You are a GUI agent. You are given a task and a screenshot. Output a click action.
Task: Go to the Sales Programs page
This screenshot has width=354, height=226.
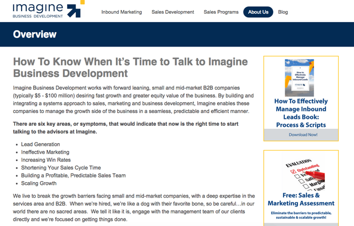click(x=221, y=12)
